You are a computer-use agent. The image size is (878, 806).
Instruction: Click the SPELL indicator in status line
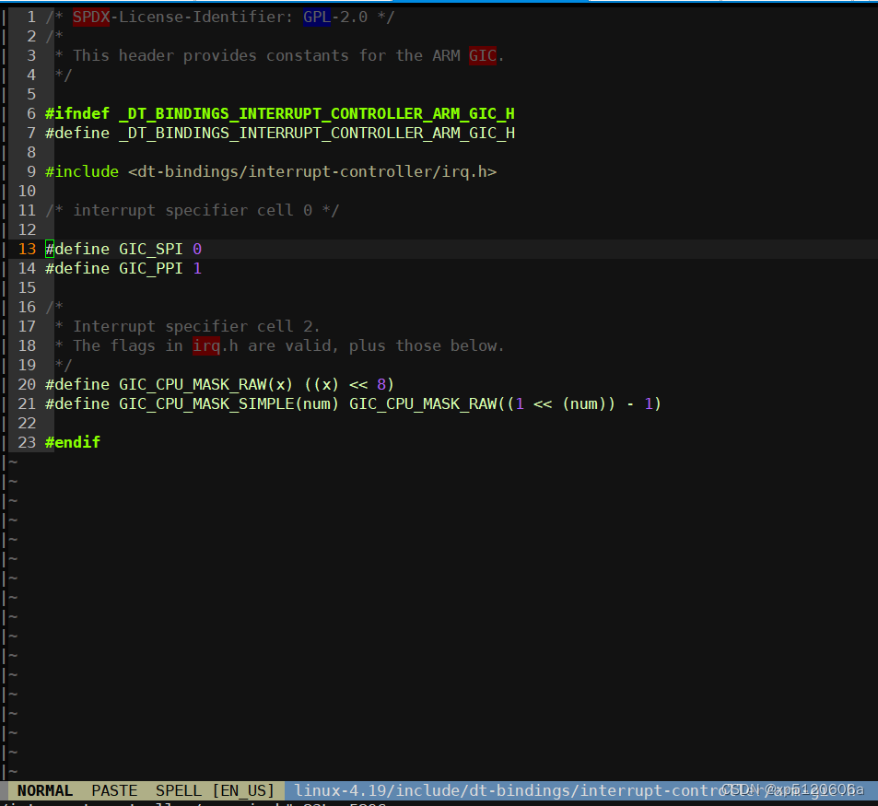179,790
